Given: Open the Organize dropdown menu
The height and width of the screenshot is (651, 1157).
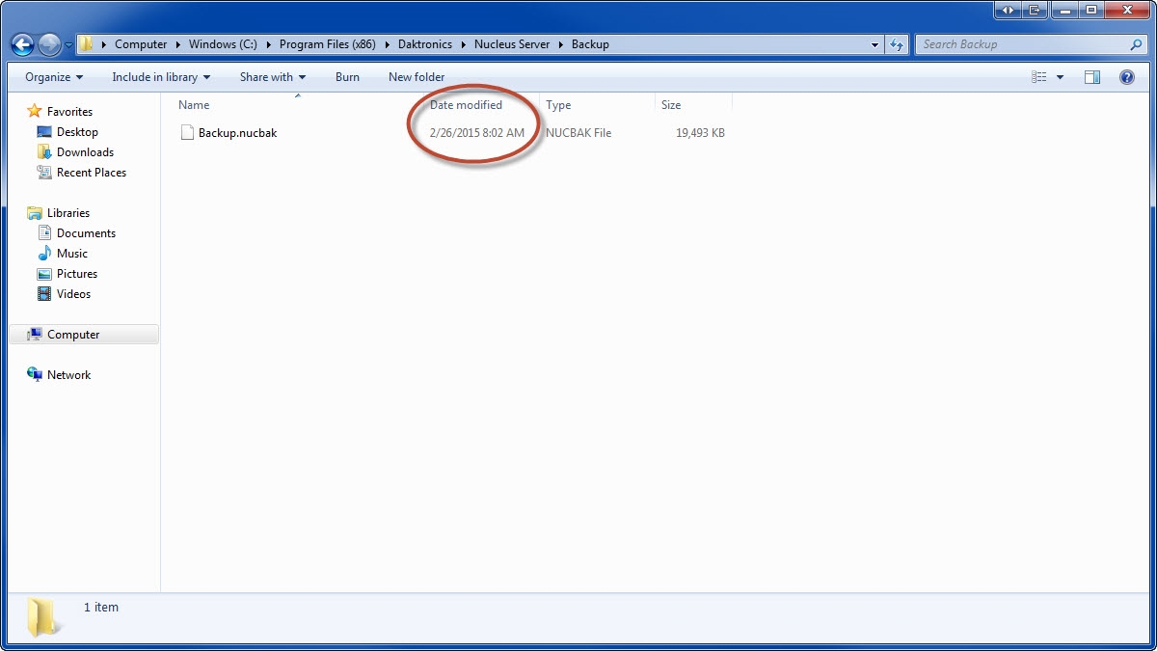Looking at the screenshot, I should click(54, 77).
